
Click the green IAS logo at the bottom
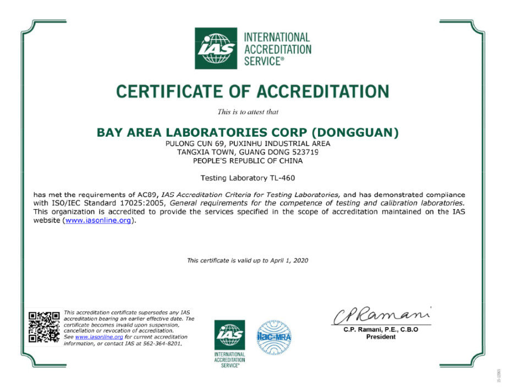(x=229, y=333)
